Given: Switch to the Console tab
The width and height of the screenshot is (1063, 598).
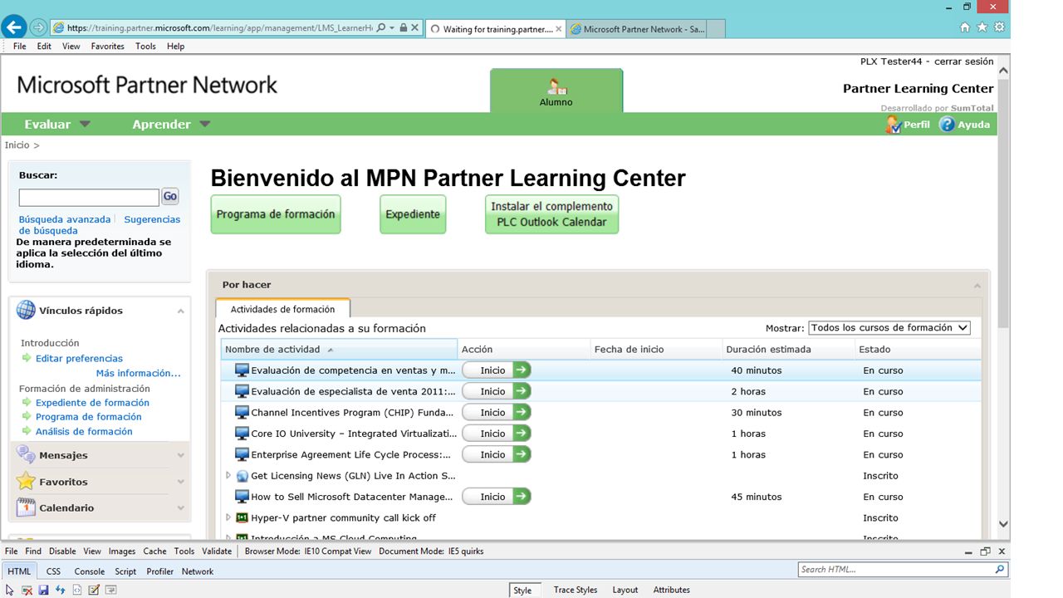Looking at the screenshot, I should (x=90, y=571).
